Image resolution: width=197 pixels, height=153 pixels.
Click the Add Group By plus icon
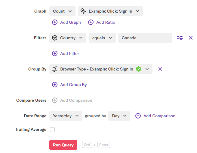[55, 85]
